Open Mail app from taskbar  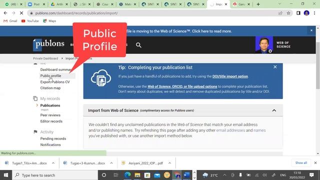(x=157, y=175)
